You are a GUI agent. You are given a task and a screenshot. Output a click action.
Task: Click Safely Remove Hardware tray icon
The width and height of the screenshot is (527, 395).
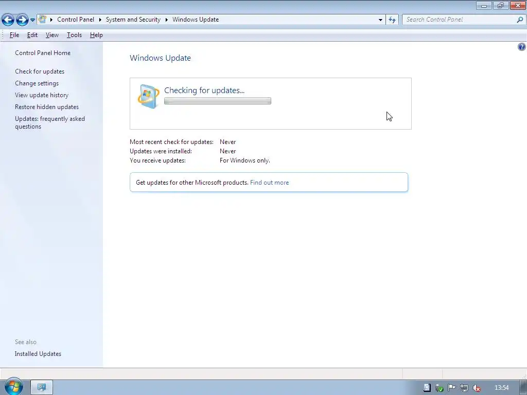click(x=440, y=388)
